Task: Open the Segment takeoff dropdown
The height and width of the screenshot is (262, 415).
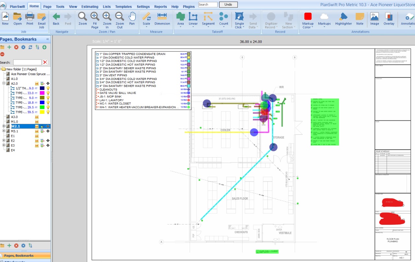Action: tap(208, 27)
